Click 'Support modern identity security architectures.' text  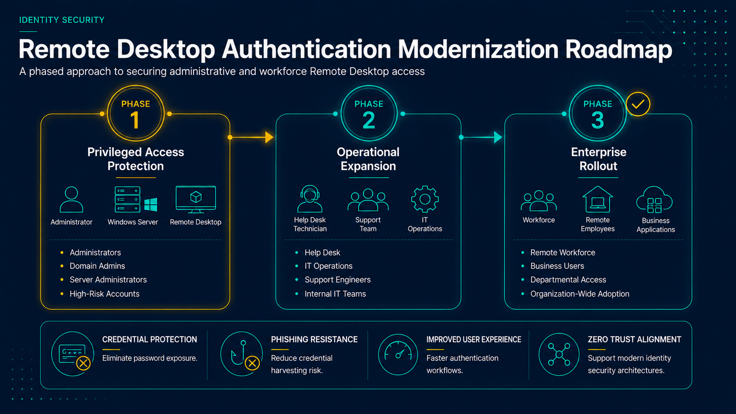pos(629,364)
